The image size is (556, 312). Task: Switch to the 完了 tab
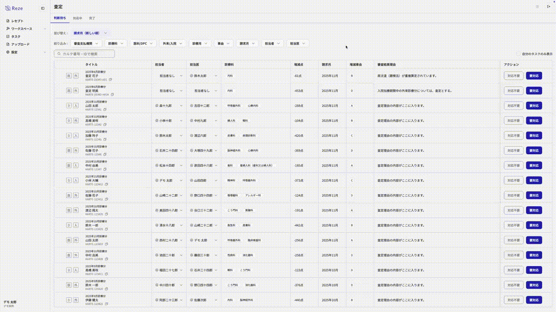(x=92, y=18)
